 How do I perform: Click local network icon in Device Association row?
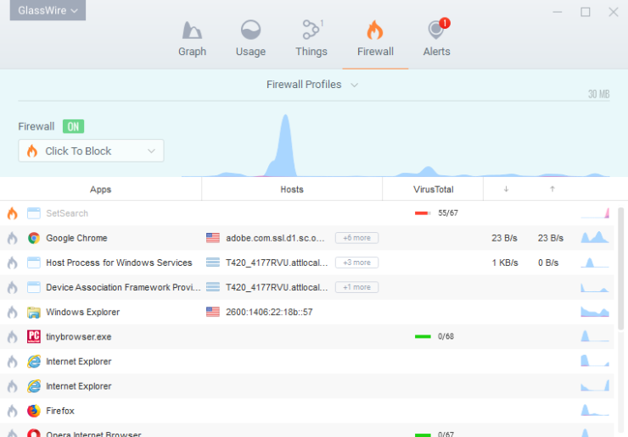pyautogui.click(x=213, y=287)
